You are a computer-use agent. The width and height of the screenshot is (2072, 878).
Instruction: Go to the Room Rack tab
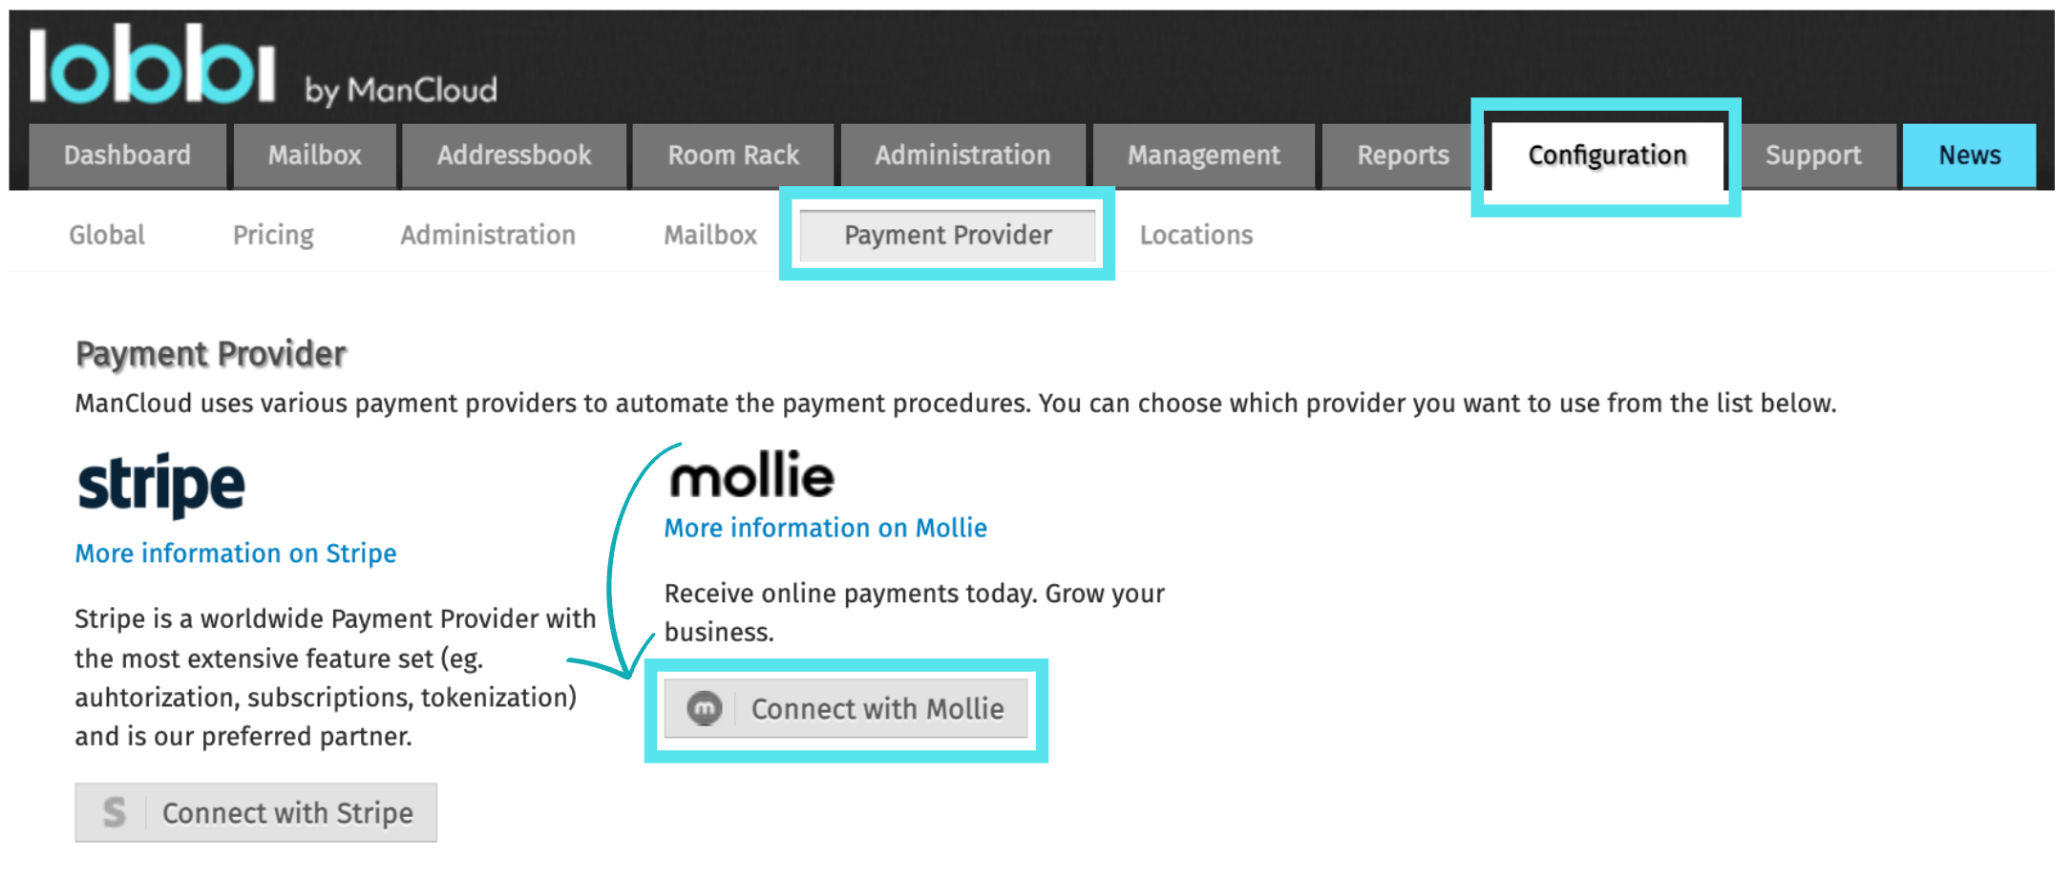733,156
